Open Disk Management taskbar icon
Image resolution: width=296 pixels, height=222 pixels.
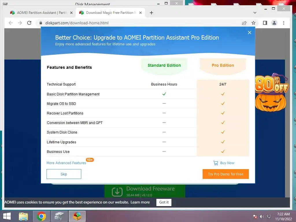59,216
